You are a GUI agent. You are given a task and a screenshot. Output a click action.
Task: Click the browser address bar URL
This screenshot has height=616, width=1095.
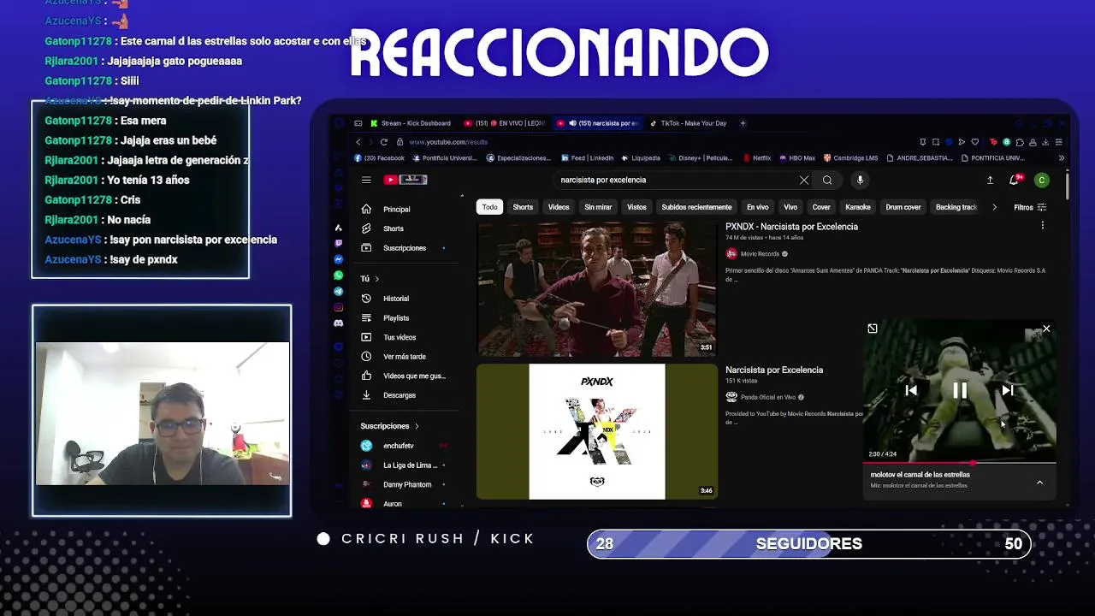447,142
